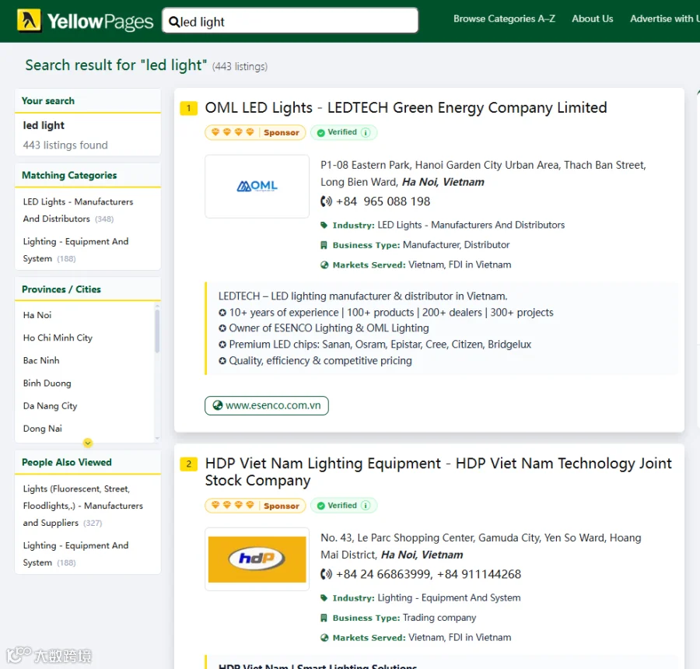Filter results by Dong Nai
700x669 pixels.
[43, 429]
